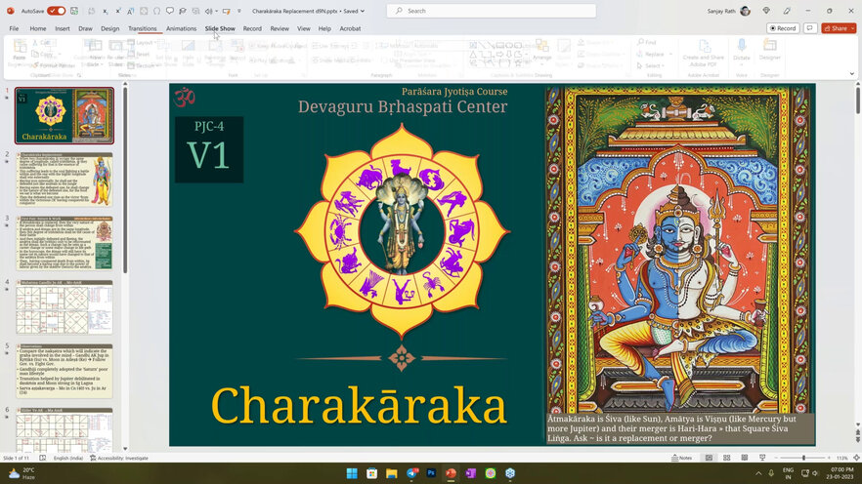862x484 pixels.
Task: Click the Record button
Action: point(782,28)
